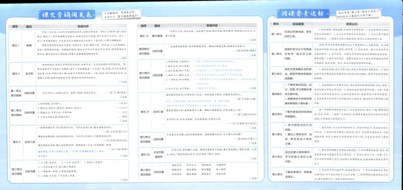403x190 pixels.
Task: Select the 第六单元 cell in 阅读要素达标 table
Action: tap(277, 134)
